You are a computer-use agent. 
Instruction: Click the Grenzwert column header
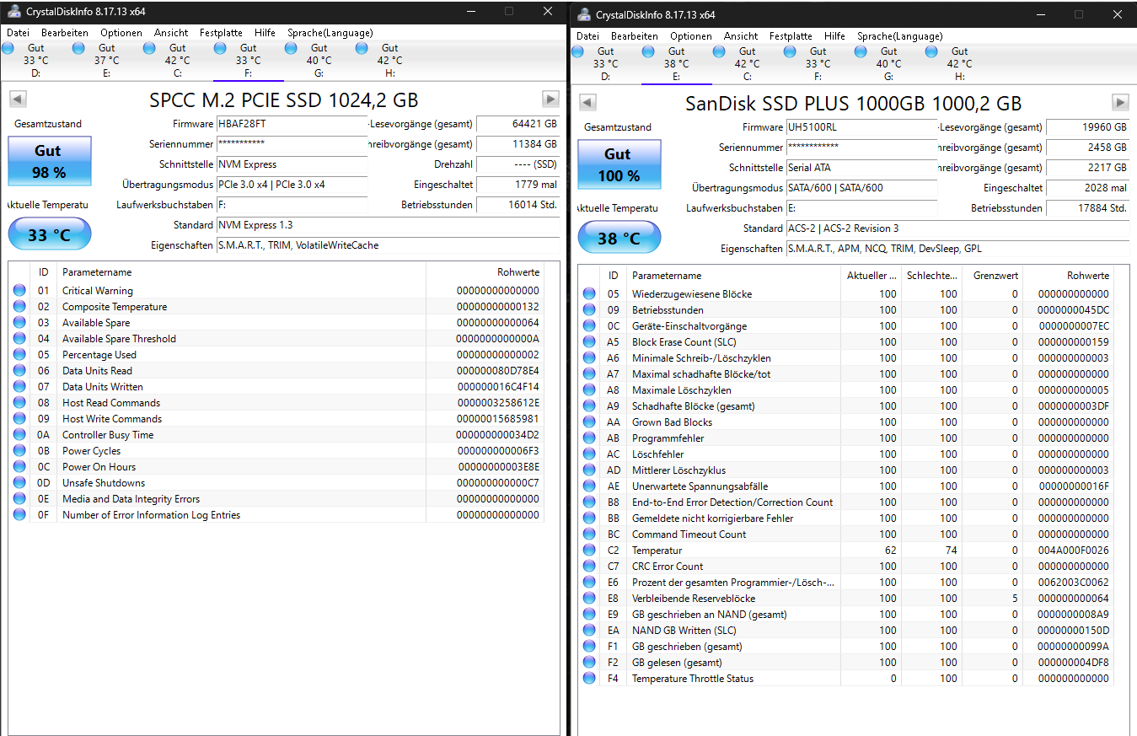pos(993,276)
